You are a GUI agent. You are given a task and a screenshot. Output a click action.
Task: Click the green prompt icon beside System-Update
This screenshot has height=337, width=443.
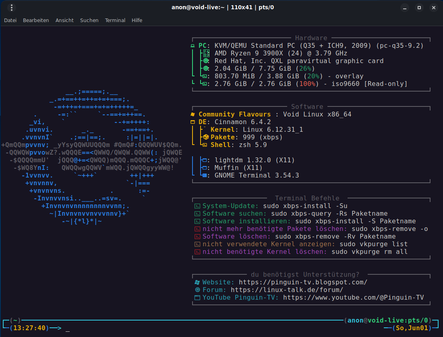197,206
